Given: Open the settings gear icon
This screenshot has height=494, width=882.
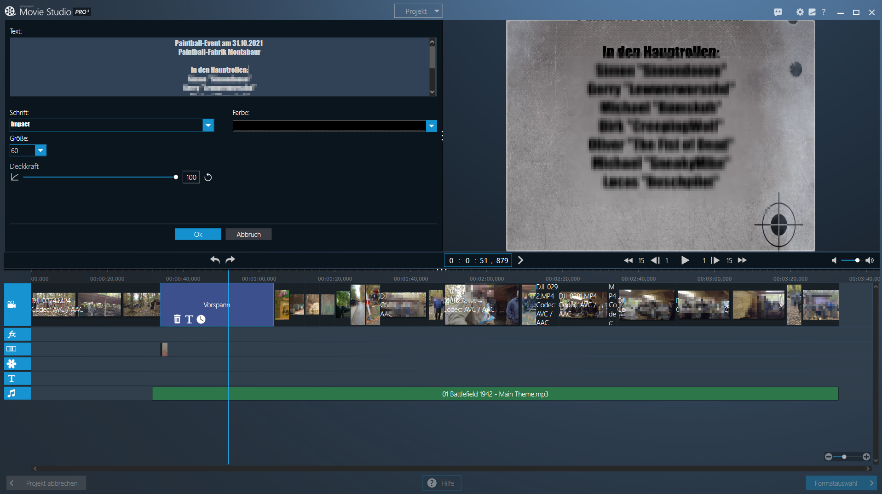Looking at the screenshot, I should (x=800, y=12).
